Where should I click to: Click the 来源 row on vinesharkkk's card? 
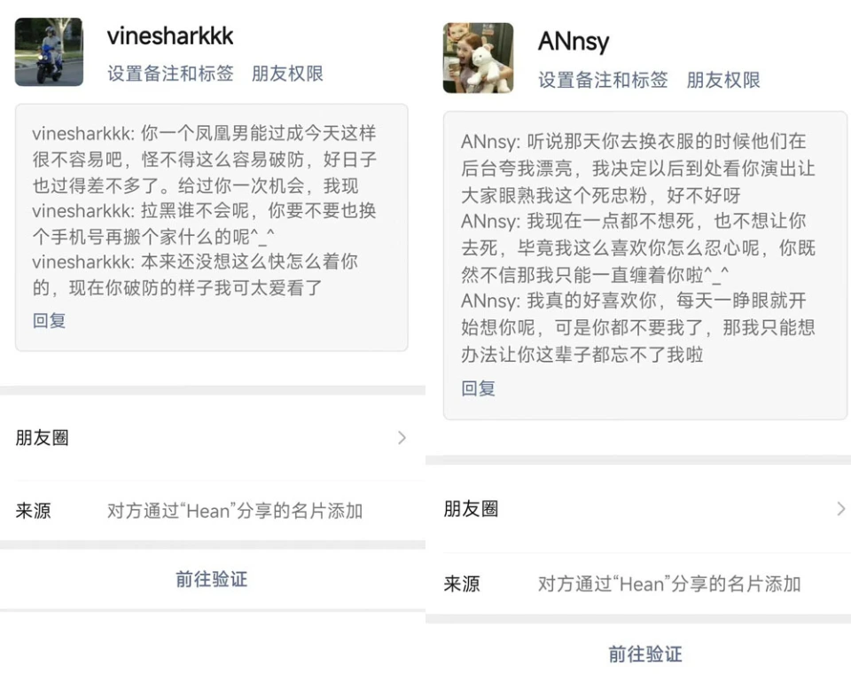[x=212, y=511]
